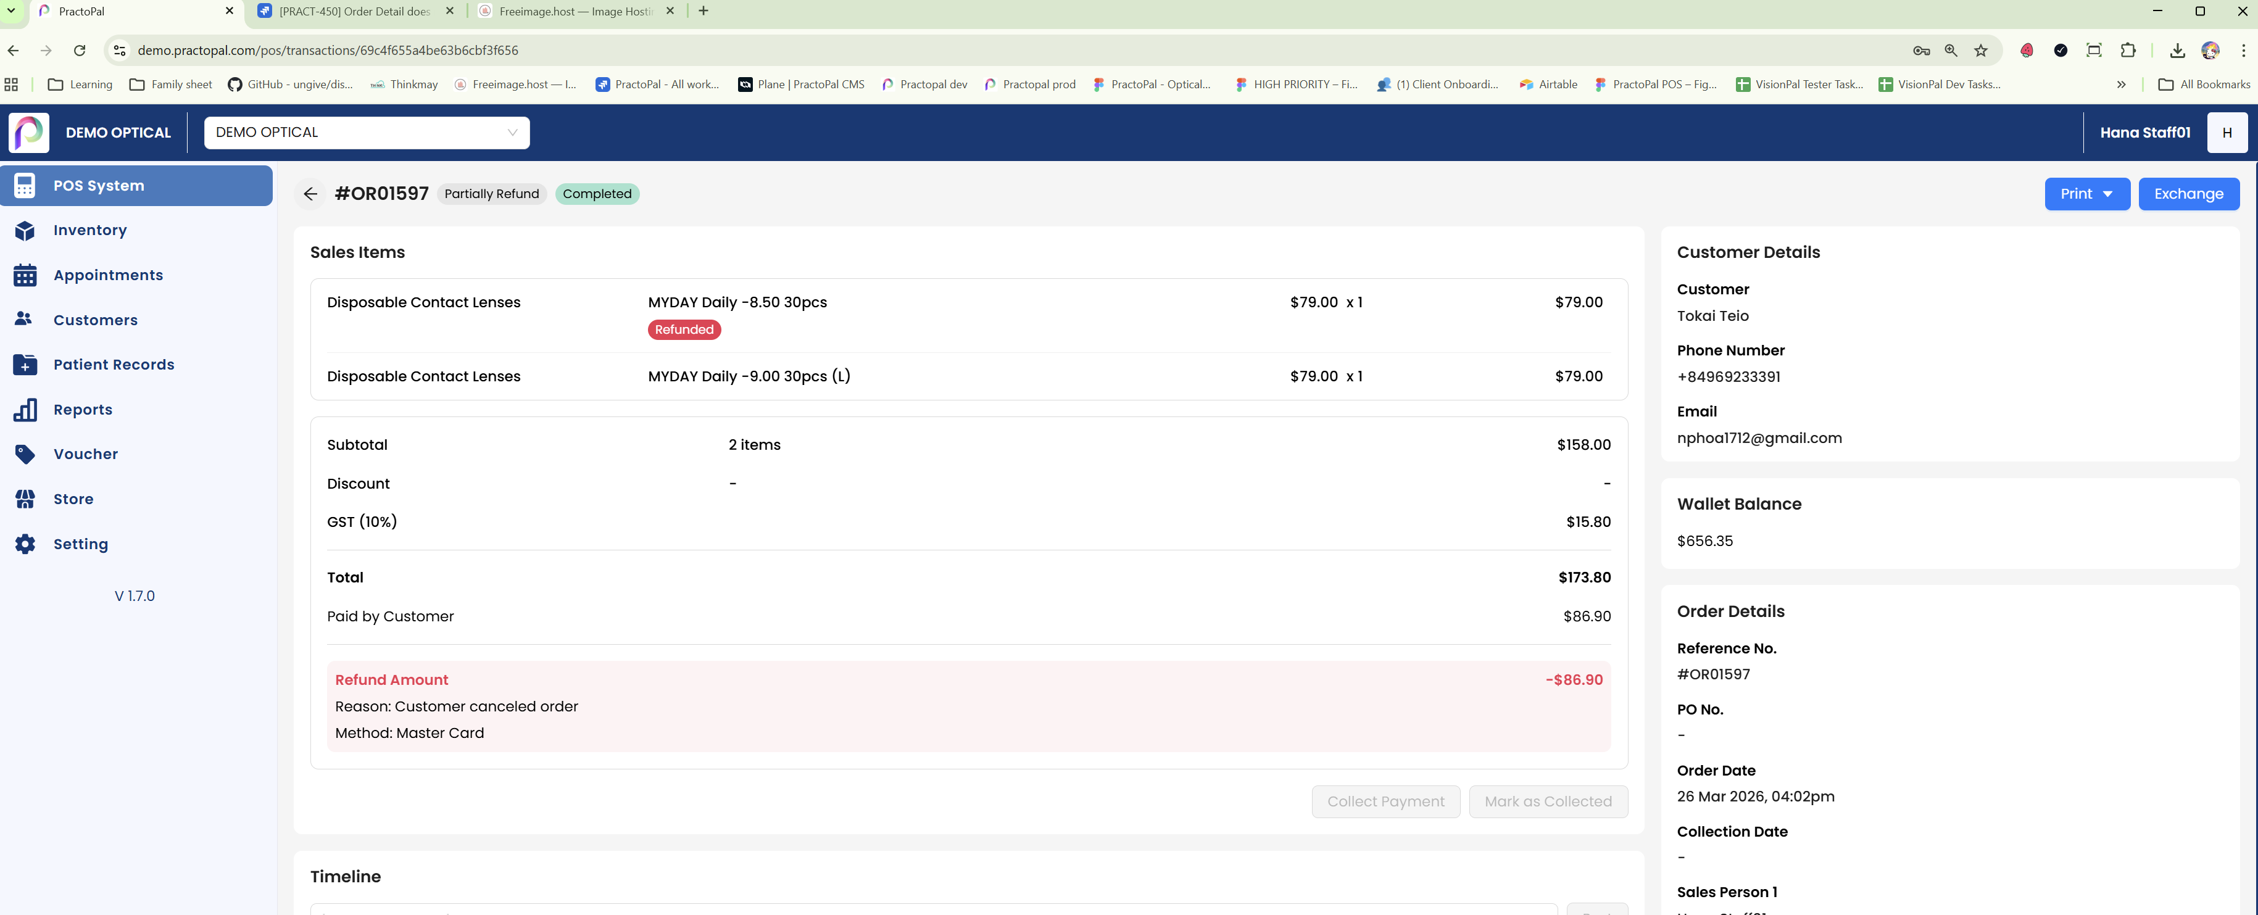This screenshot has width=2258, height=915.
Task: Click the Exchange button
Action: pos(2188,194)
